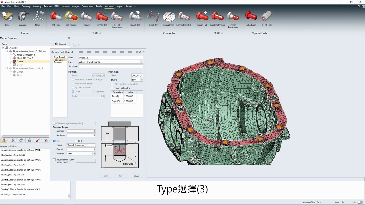
Task: Open the Connect By RBE tool
Action: tap(184, 19)
